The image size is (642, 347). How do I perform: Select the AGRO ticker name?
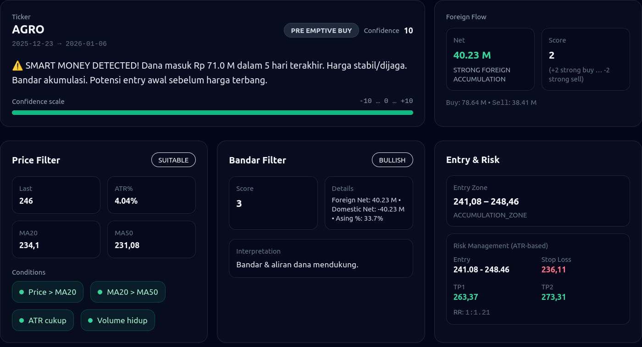28,30
